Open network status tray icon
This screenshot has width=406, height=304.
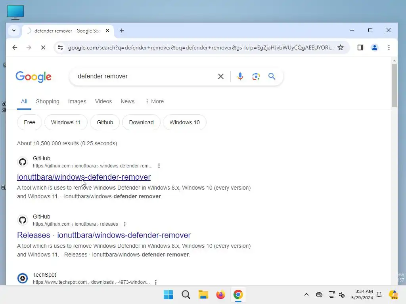coord(331,294)
